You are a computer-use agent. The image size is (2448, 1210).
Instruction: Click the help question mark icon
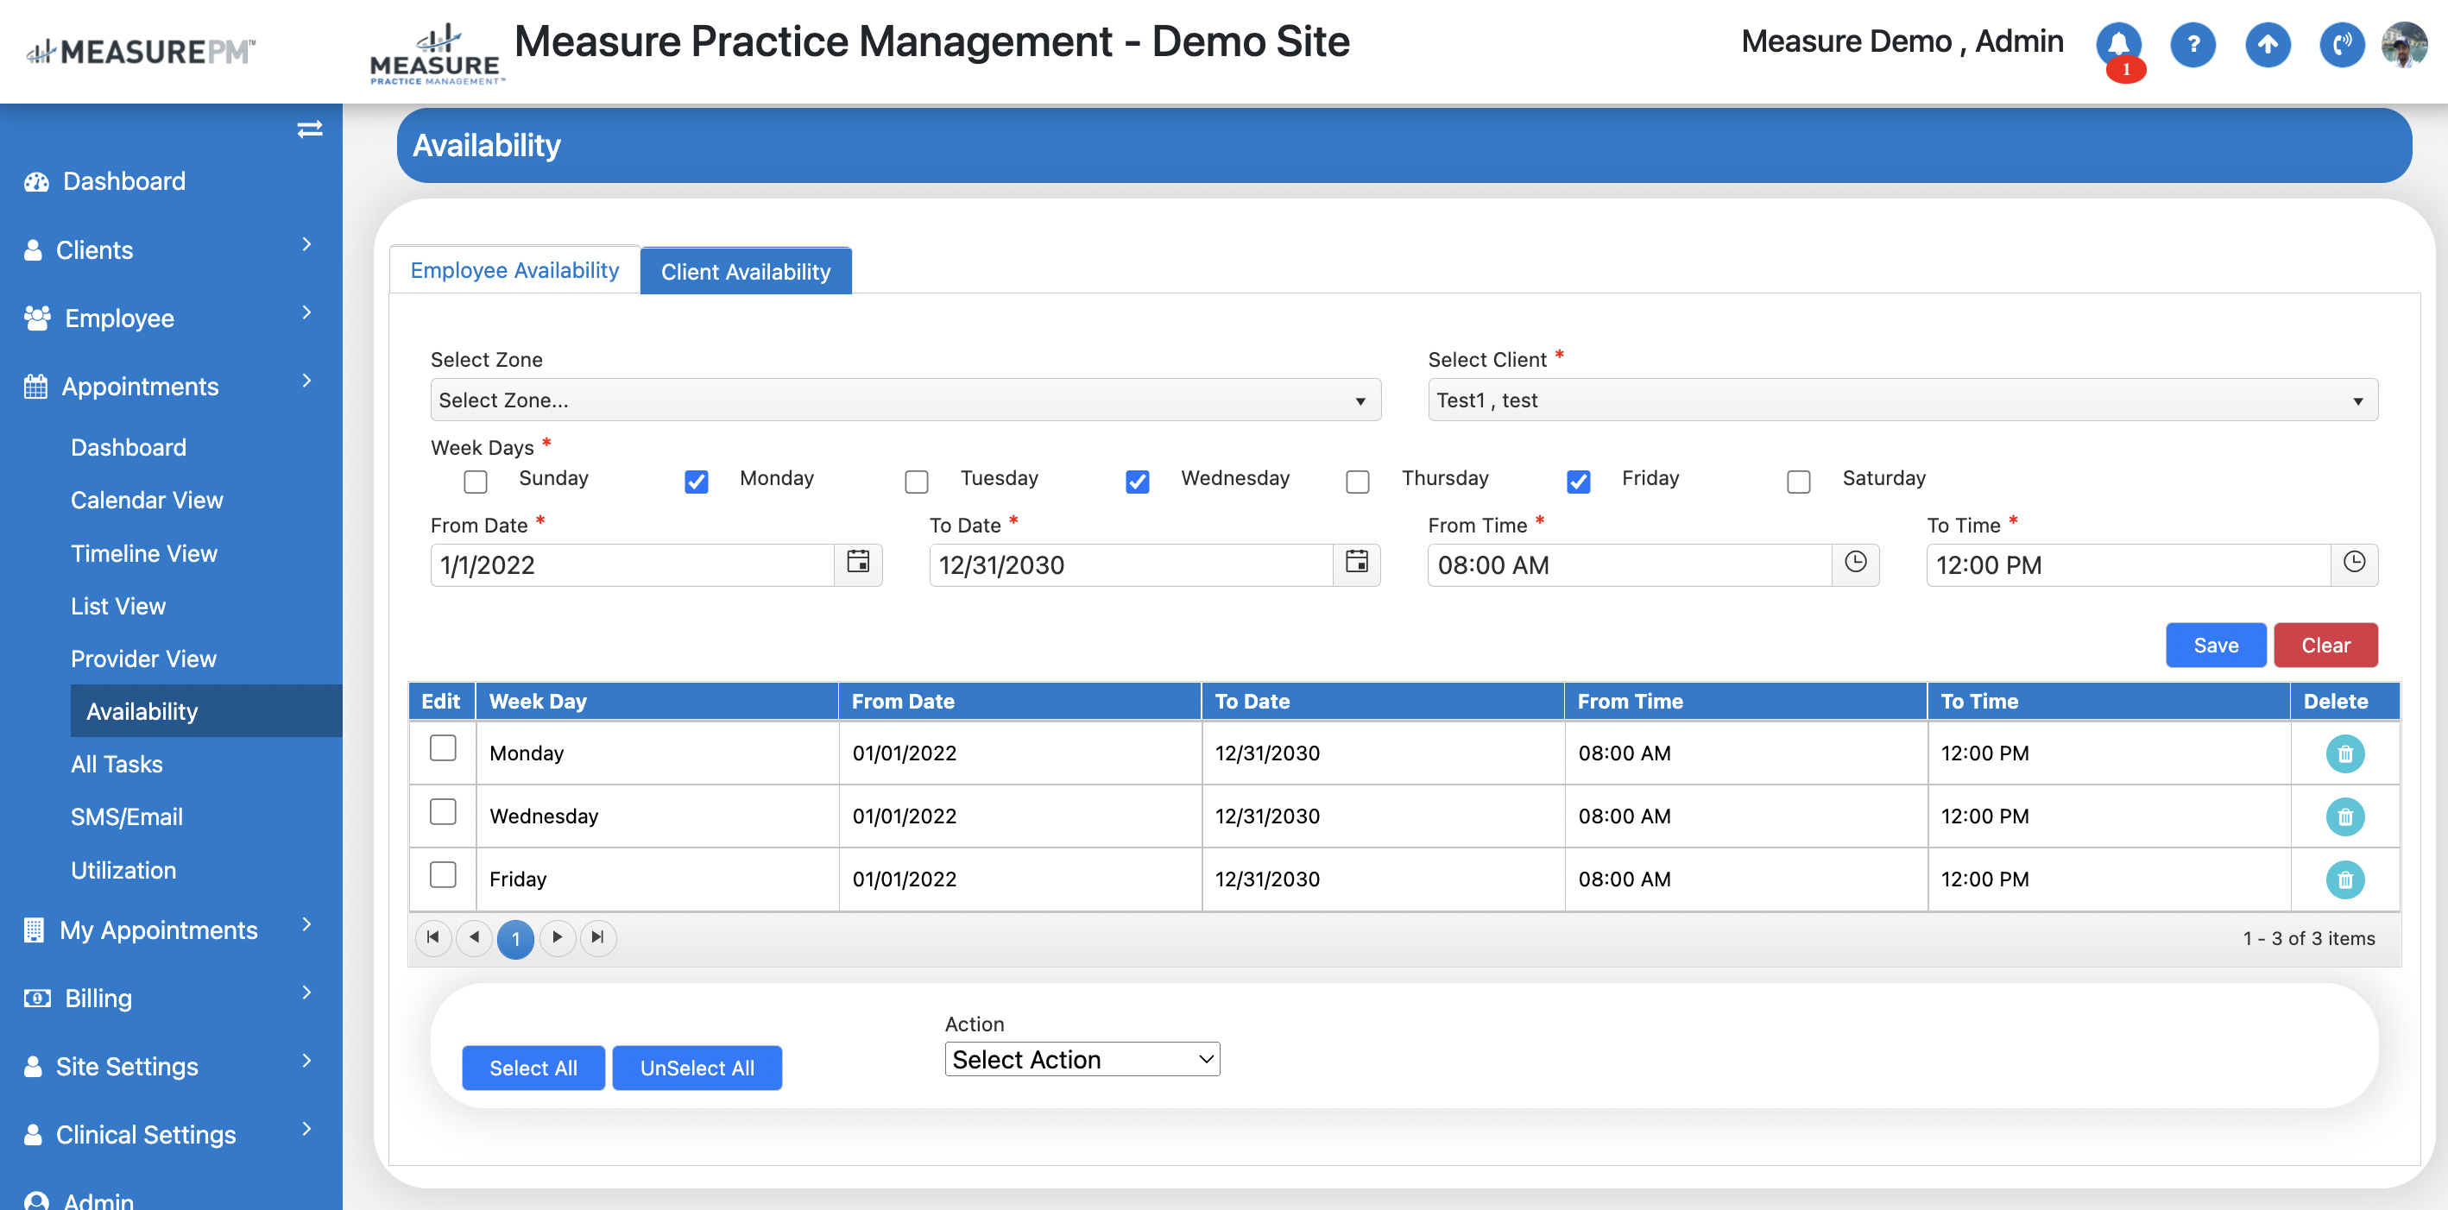(2192, 44)
